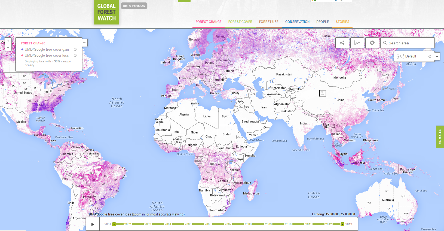Click info icon beside tree cover gain

[x=75, y=49]
